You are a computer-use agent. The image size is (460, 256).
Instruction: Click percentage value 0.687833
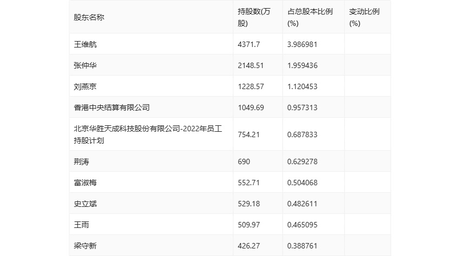coord(302,134)
